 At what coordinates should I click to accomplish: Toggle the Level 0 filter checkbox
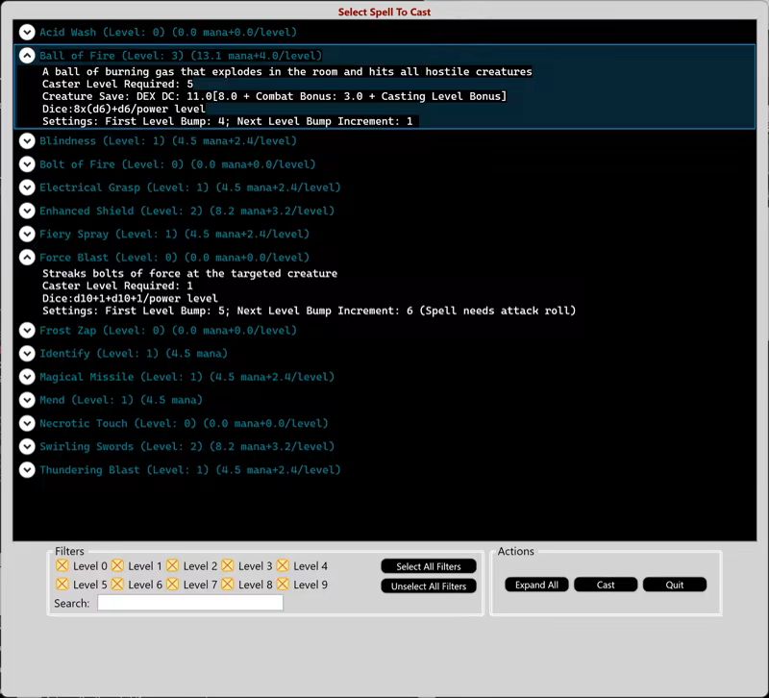click(62, 566)
